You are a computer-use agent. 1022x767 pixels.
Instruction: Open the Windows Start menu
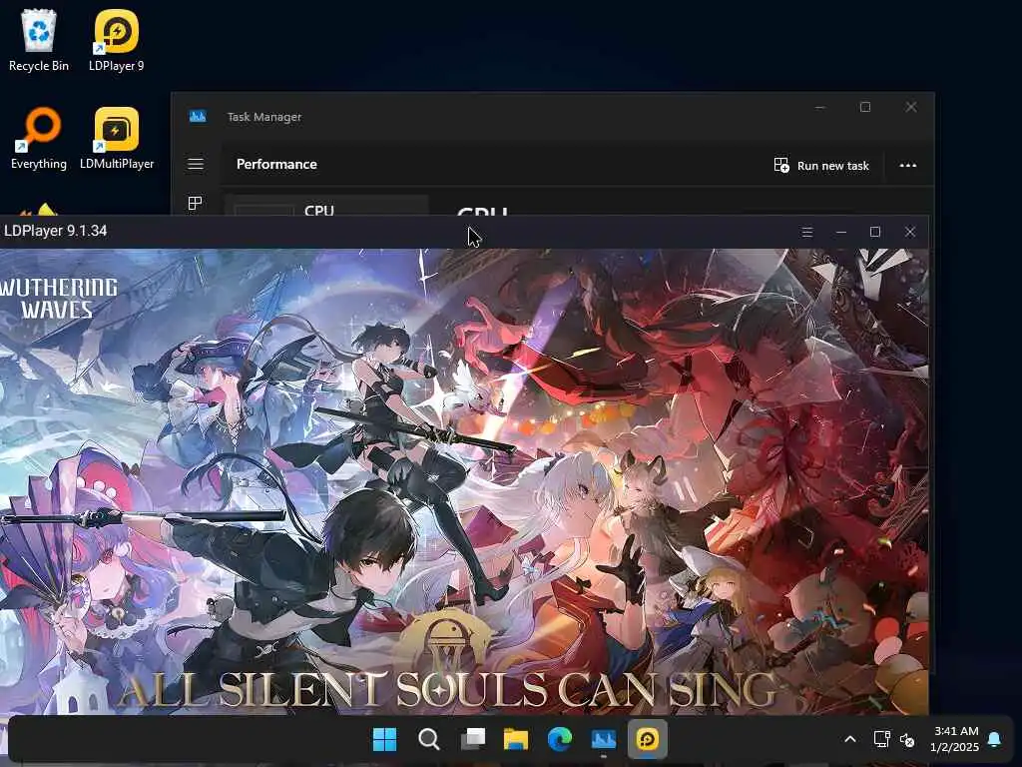(384, 740)
